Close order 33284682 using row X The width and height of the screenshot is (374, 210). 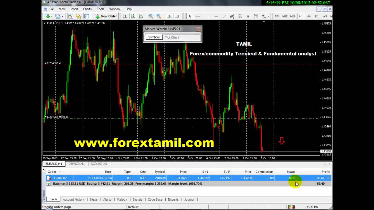click(x=328, y=178)
